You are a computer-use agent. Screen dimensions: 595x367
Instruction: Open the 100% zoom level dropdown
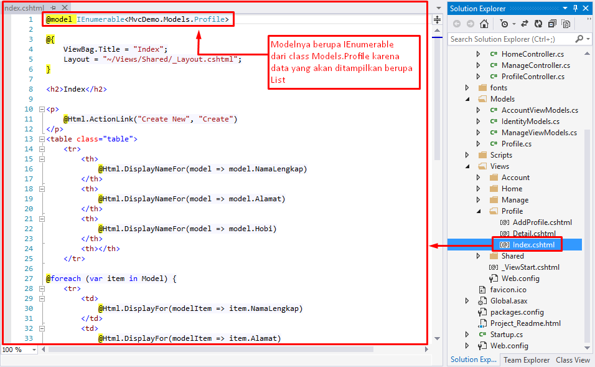coord(19,350)
